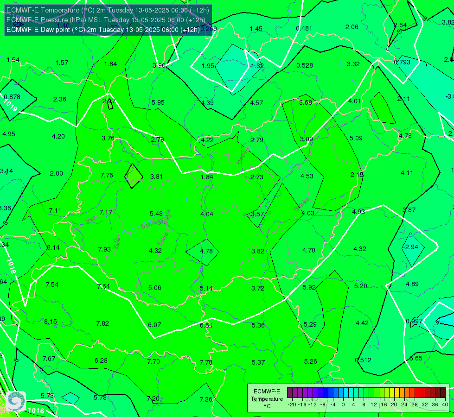This screenshot has width=454, height=417.
Task: Click the map value 3.72
Action: click(258, 288)
